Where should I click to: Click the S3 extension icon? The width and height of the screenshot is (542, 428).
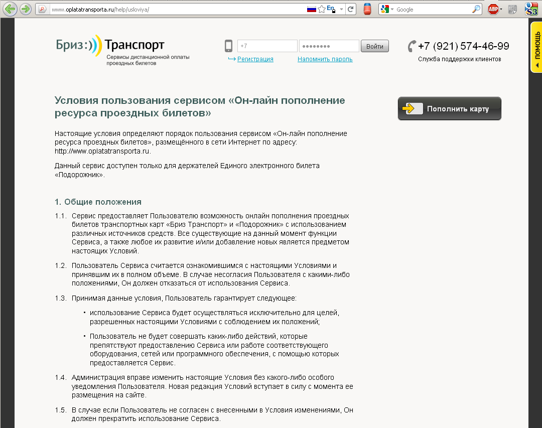531,9
